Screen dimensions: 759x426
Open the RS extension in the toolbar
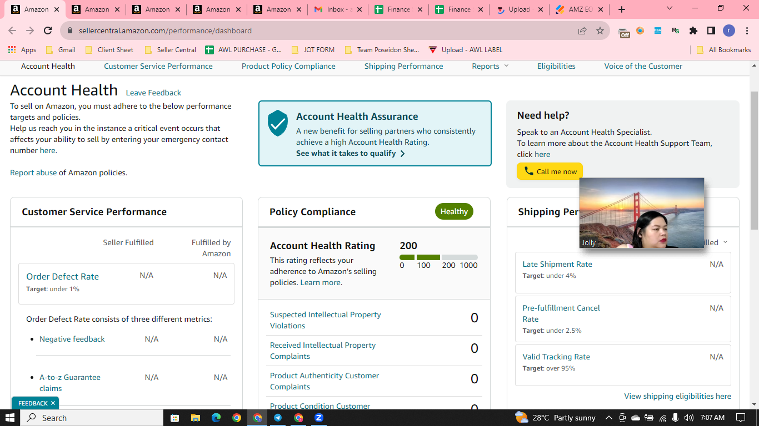coord(676,31)
